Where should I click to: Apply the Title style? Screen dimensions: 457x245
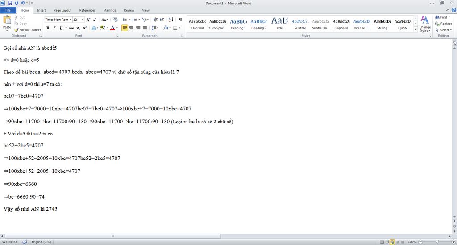pos(279,24)
